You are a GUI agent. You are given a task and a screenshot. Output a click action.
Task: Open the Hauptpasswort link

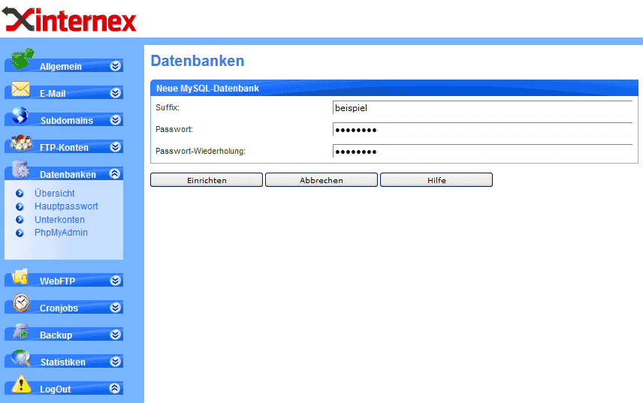(66, 206)
